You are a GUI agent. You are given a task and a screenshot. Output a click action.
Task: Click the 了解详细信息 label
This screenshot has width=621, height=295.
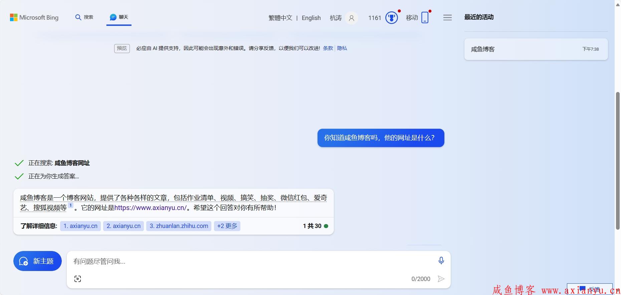pyautogui.click(x=39, y=226)
